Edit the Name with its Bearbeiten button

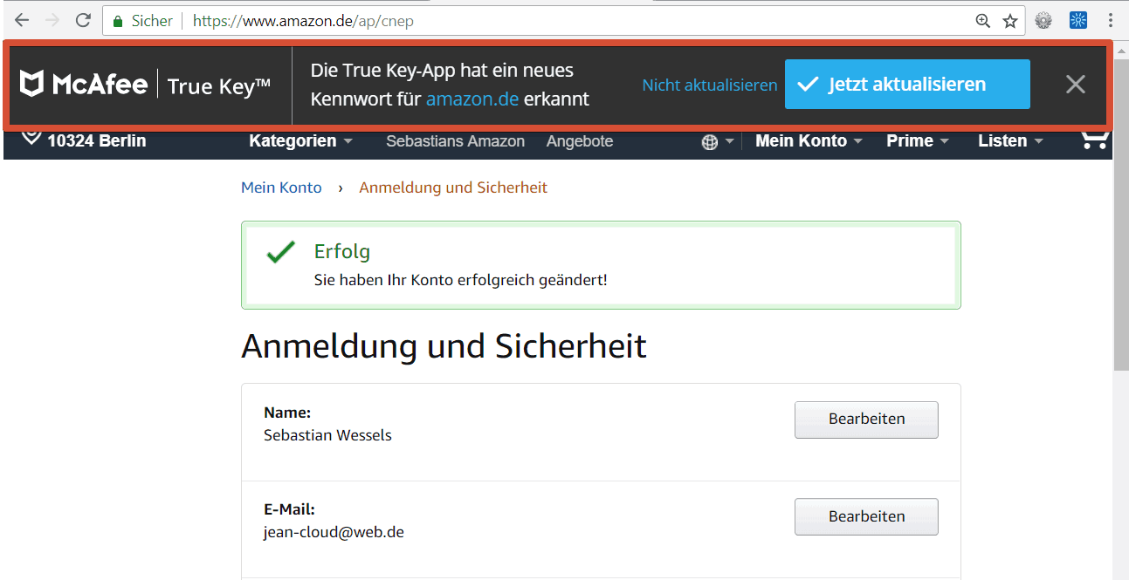point(866,420)
